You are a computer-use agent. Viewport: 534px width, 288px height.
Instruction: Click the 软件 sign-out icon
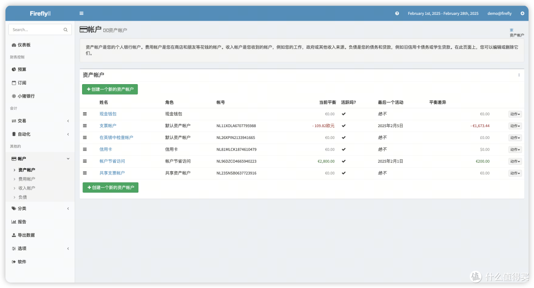(x=14, y=262)
